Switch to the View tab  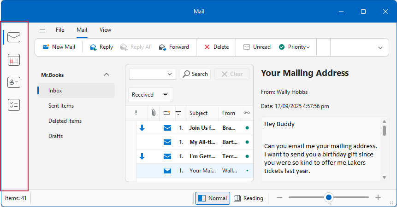pos(105,30)
